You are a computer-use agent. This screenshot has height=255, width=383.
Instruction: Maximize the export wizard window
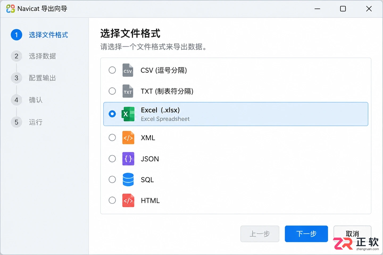point(343,9)
